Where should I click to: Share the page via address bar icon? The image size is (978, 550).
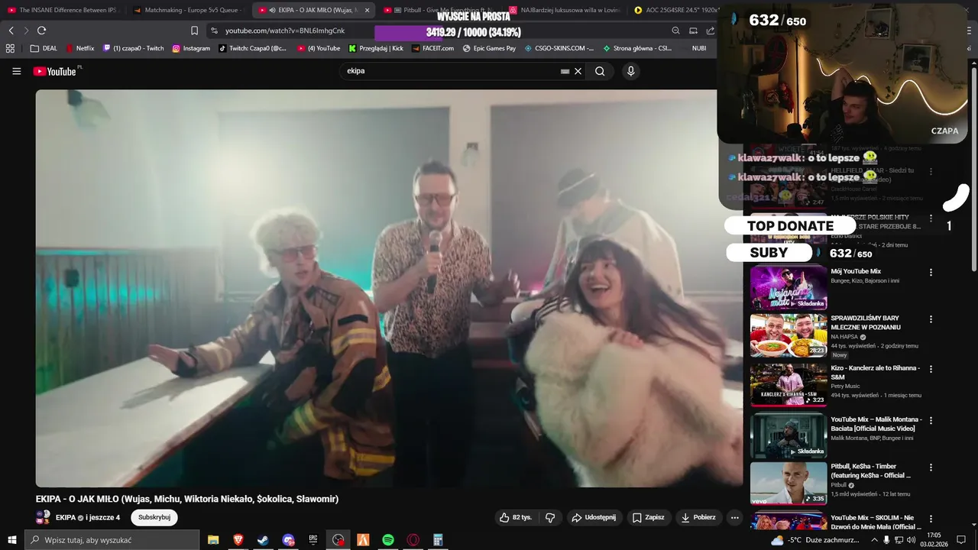[x=711, y=31]
